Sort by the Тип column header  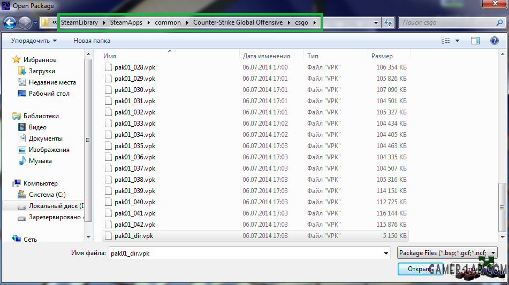tap(313, 56)
